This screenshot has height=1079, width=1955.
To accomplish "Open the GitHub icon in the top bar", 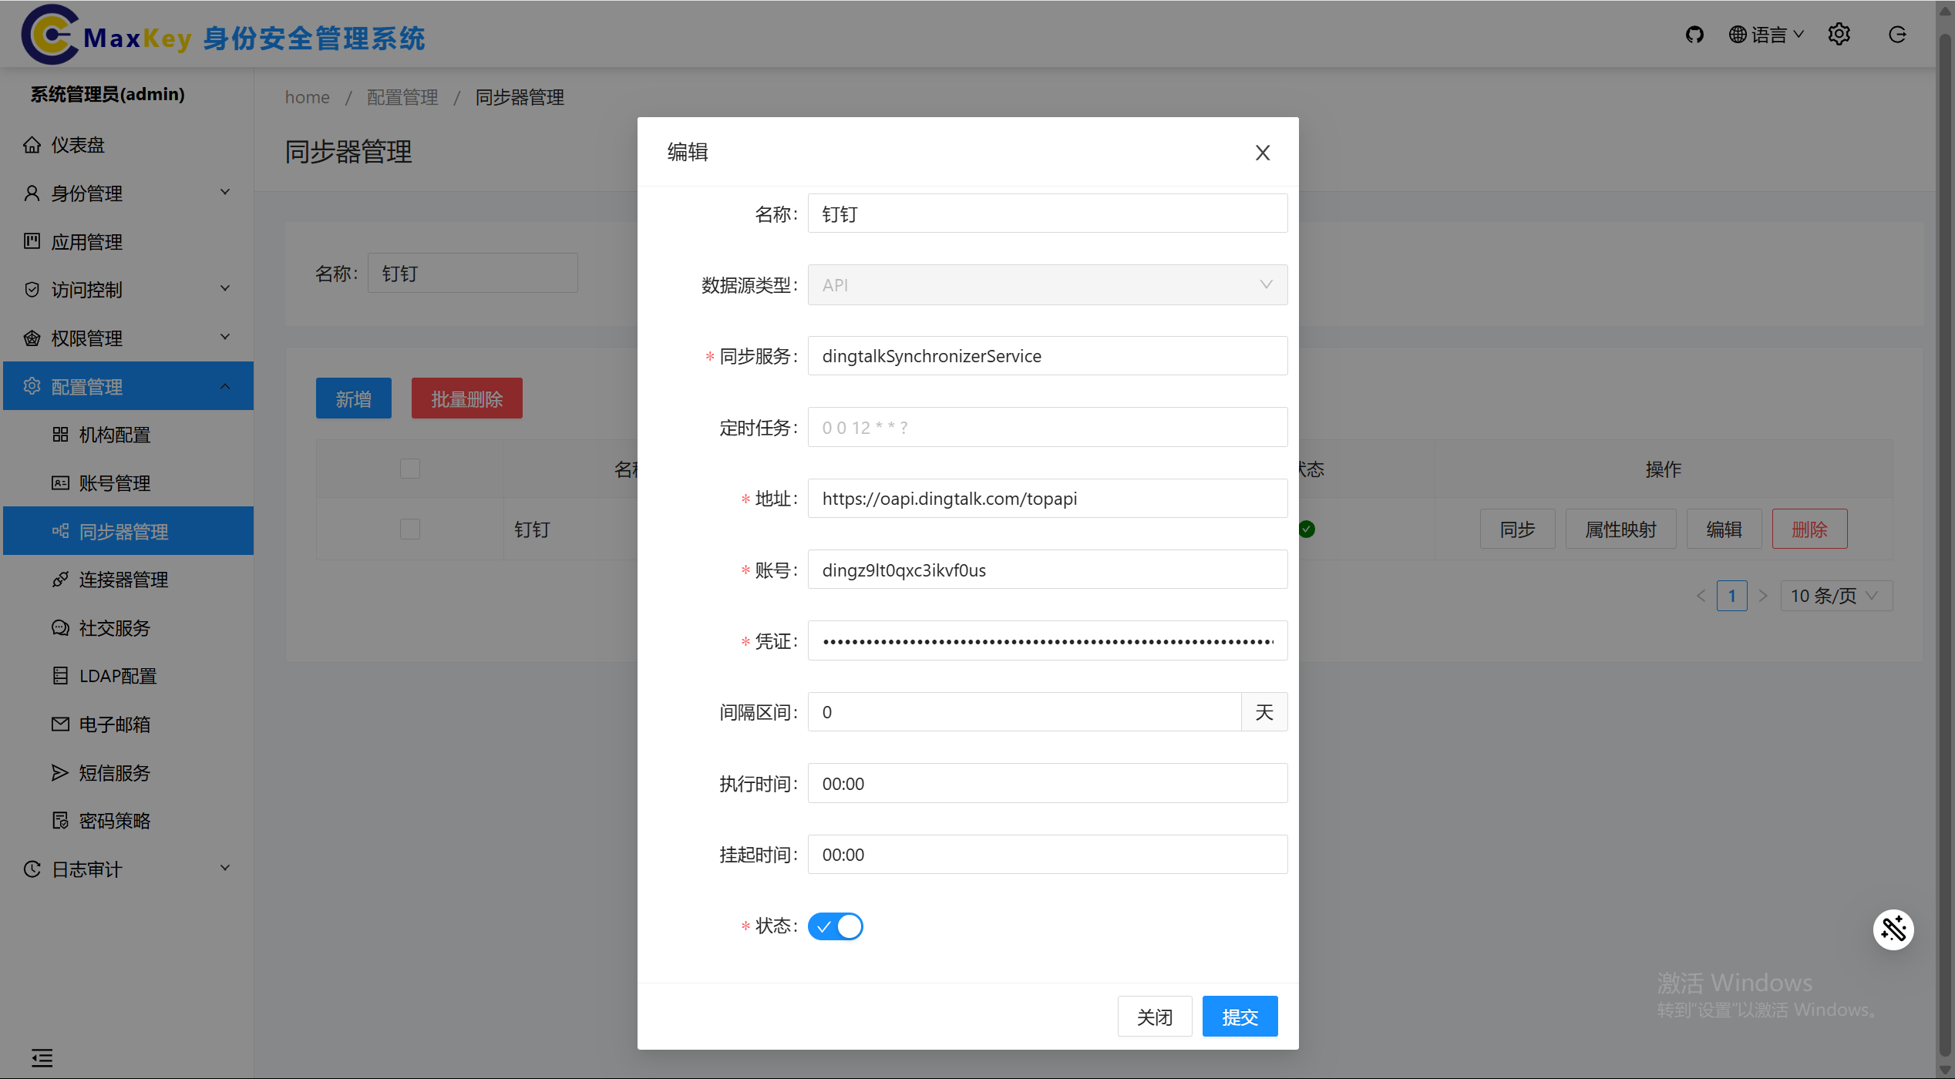I will pos(1694,34).
